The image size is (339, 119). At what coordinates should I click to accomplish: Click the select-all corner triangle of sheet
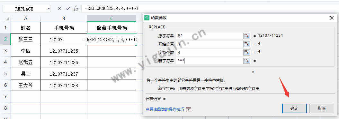[8, 19]
